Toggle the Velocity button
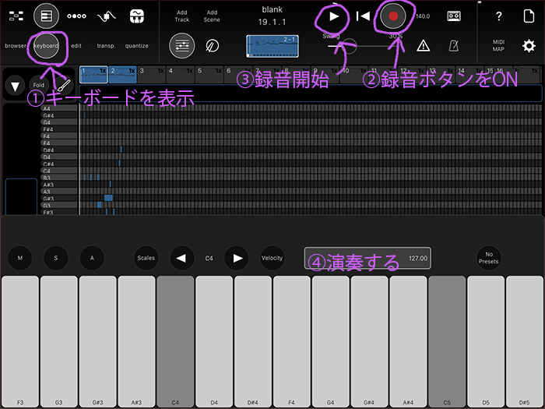545x409 pixels. pyautogui.click(x=272, y=258)
